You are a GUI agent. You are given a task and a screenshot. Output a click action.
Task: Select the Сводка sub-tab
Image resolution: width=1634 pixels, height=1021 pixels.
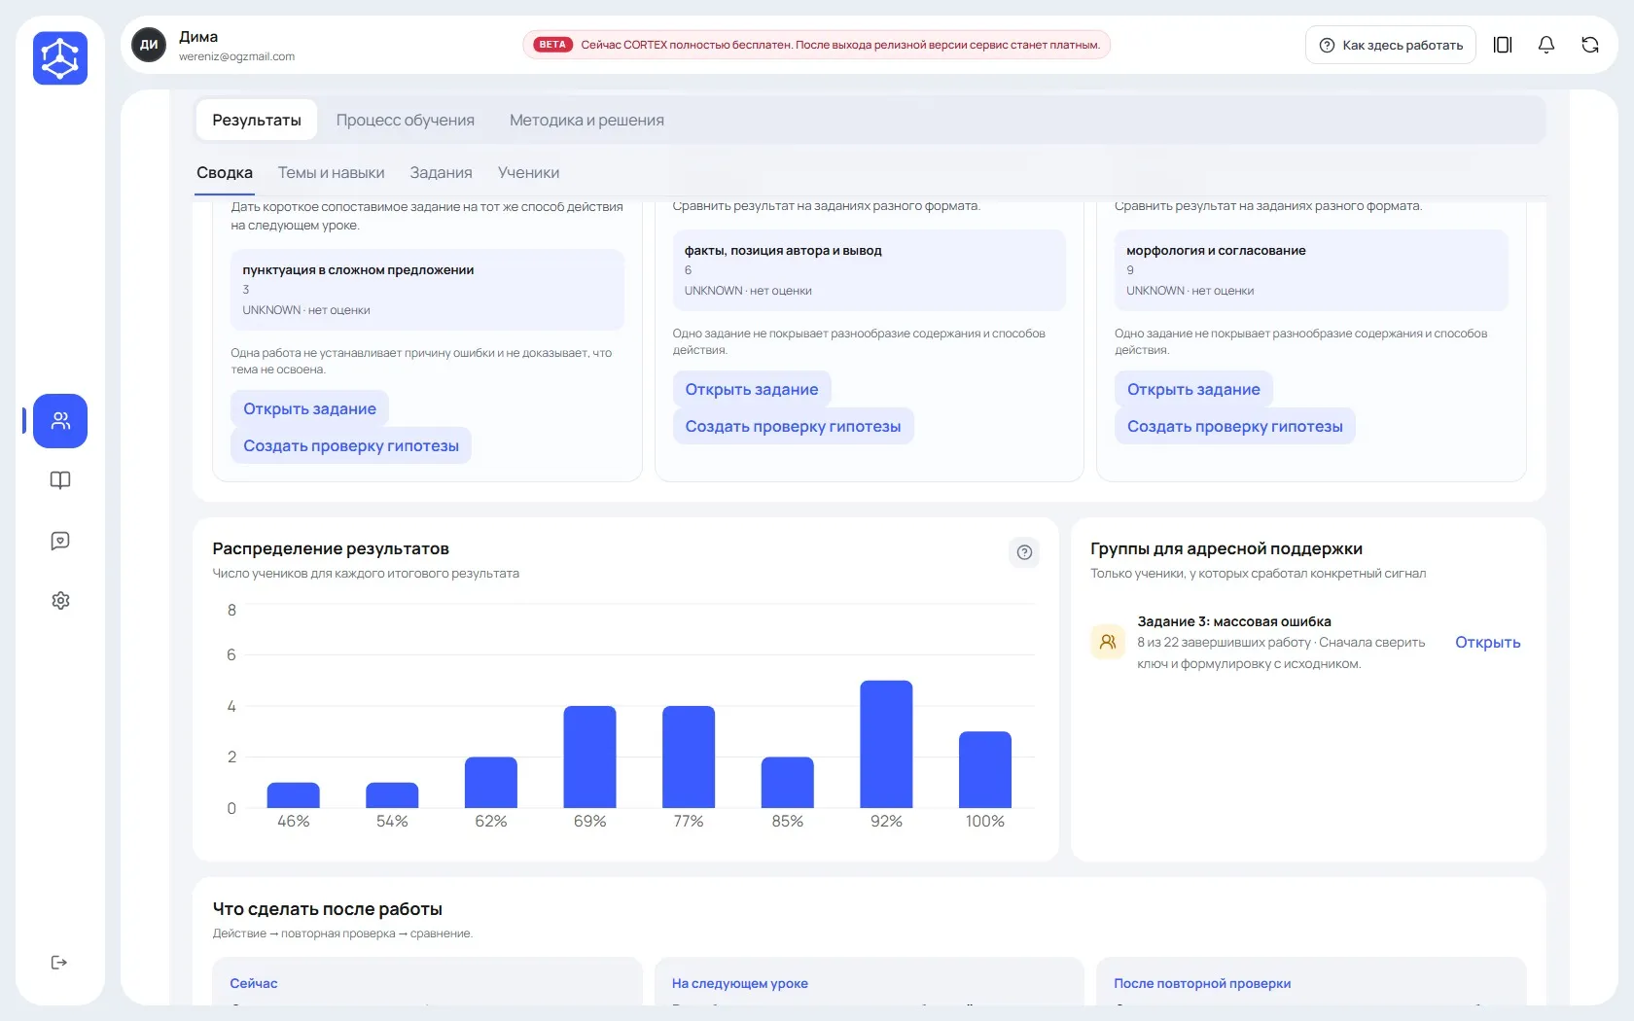[225, 172]
